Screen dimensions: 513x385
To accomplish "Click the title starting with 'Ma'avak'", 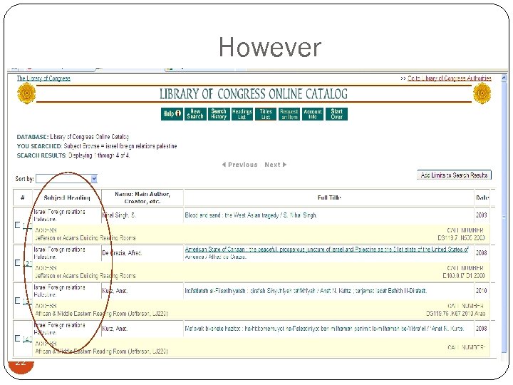I will [x=324, y=329].
